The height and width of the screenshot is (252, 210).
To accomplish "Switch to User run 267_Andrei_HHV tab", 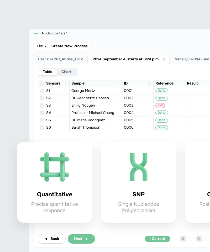I will coord(60,59).
